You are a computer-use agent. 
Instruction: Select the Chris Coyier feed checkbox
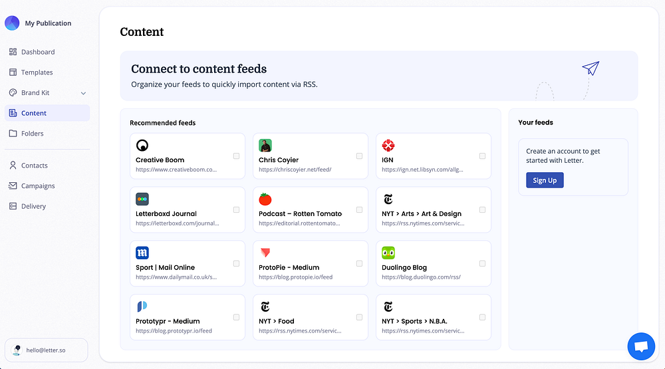click(359, 156)
